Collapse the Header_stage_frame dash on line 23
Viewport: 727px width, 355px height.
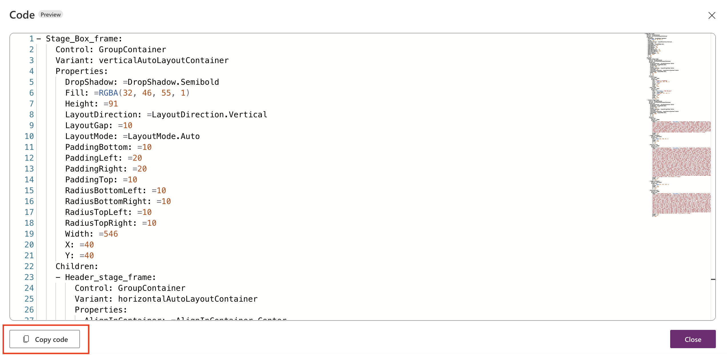click(58, 277)
